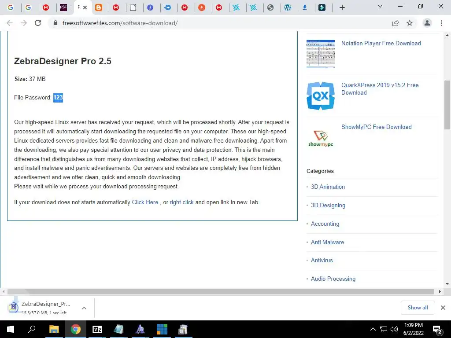Click the ShowMyPC logo thumbnail
The width and height of the screenshot is (451, 338).
click(x=321, y=137)
